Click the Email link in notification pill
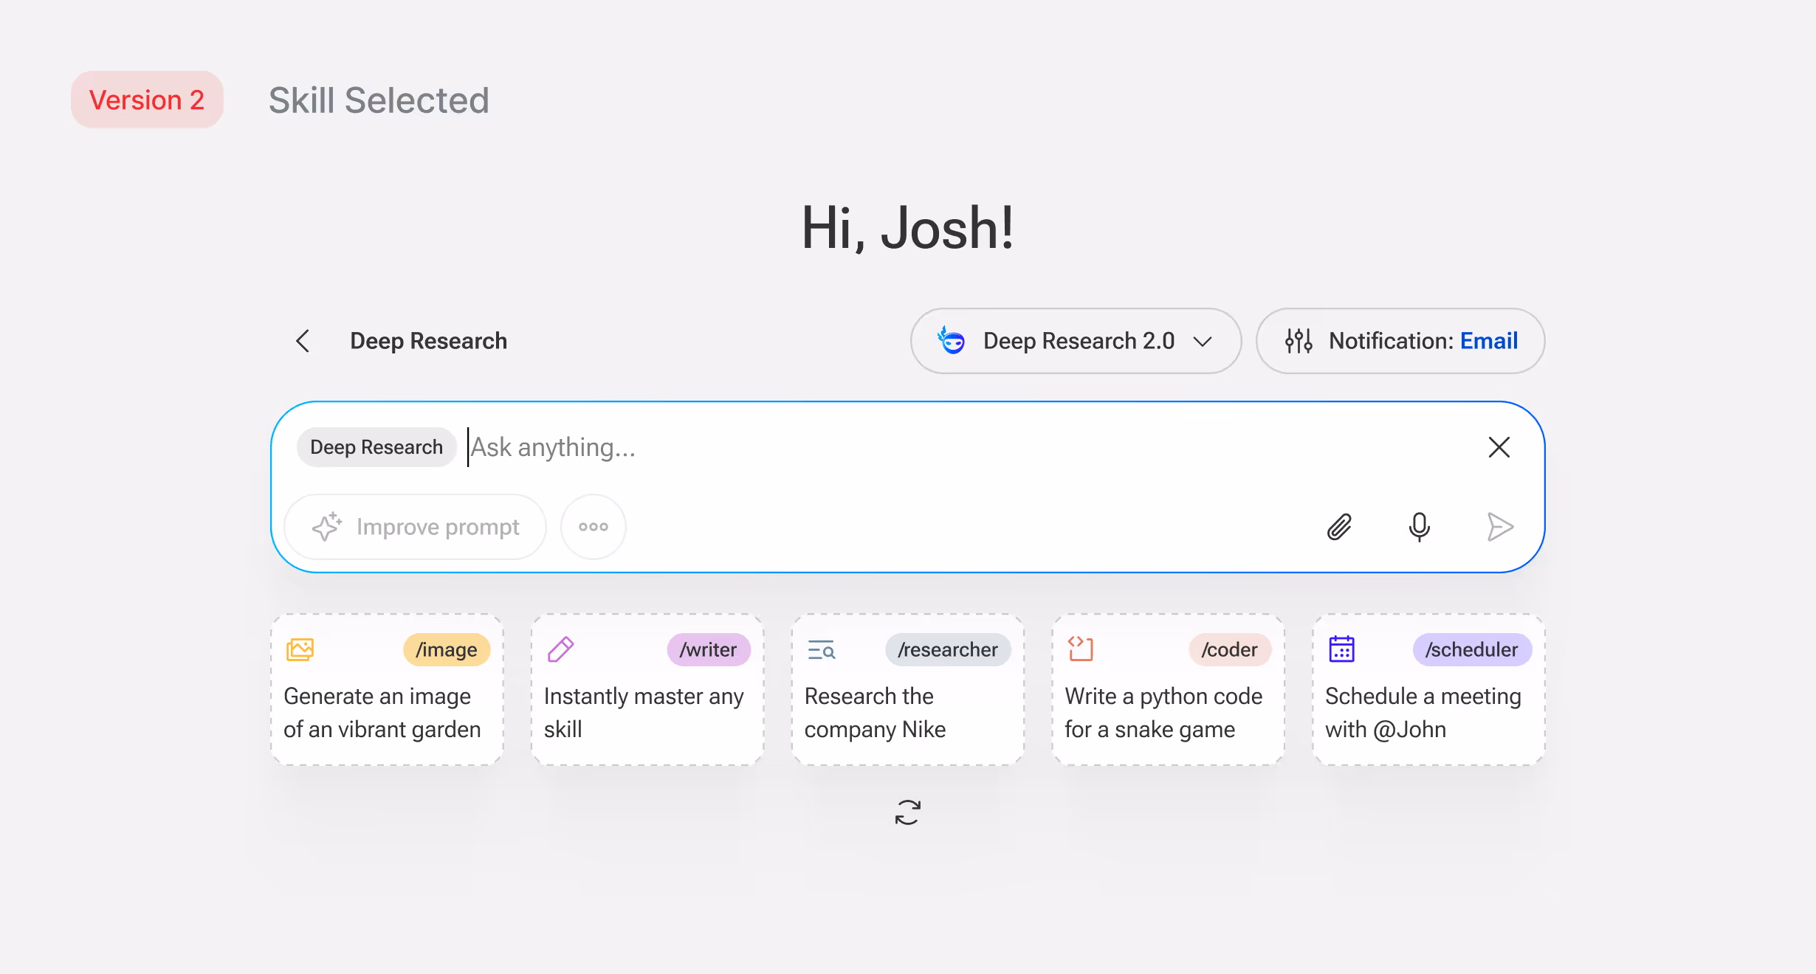 pos(1488,341)
